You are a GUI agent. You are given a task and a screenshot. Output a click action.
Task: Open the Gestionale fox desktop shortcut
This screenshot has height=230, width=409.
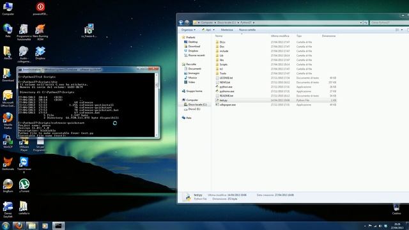8,164
